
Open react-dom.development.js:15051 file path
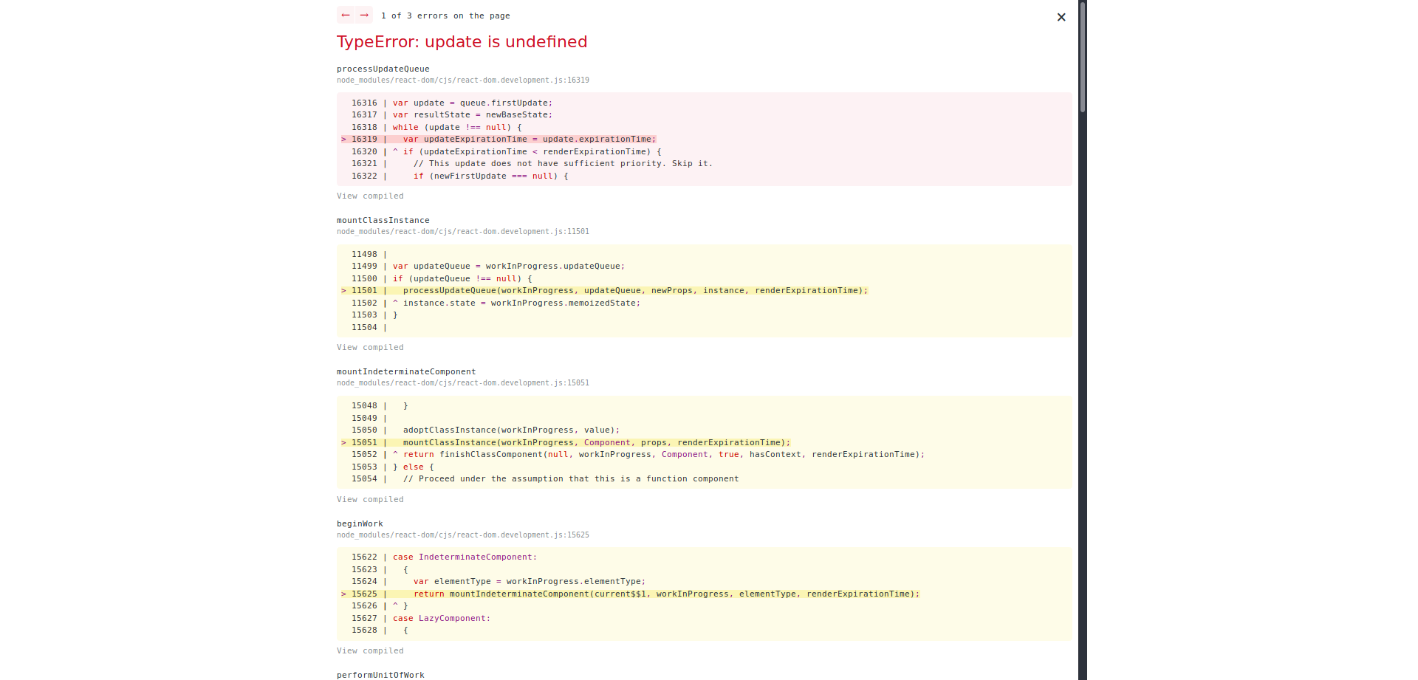[x=463, y=383]
